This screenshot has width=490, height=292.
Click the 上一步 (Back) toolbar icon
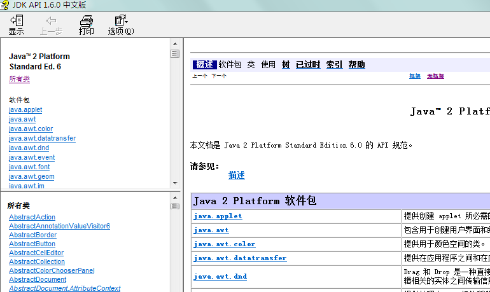click(x=52, y=25)
